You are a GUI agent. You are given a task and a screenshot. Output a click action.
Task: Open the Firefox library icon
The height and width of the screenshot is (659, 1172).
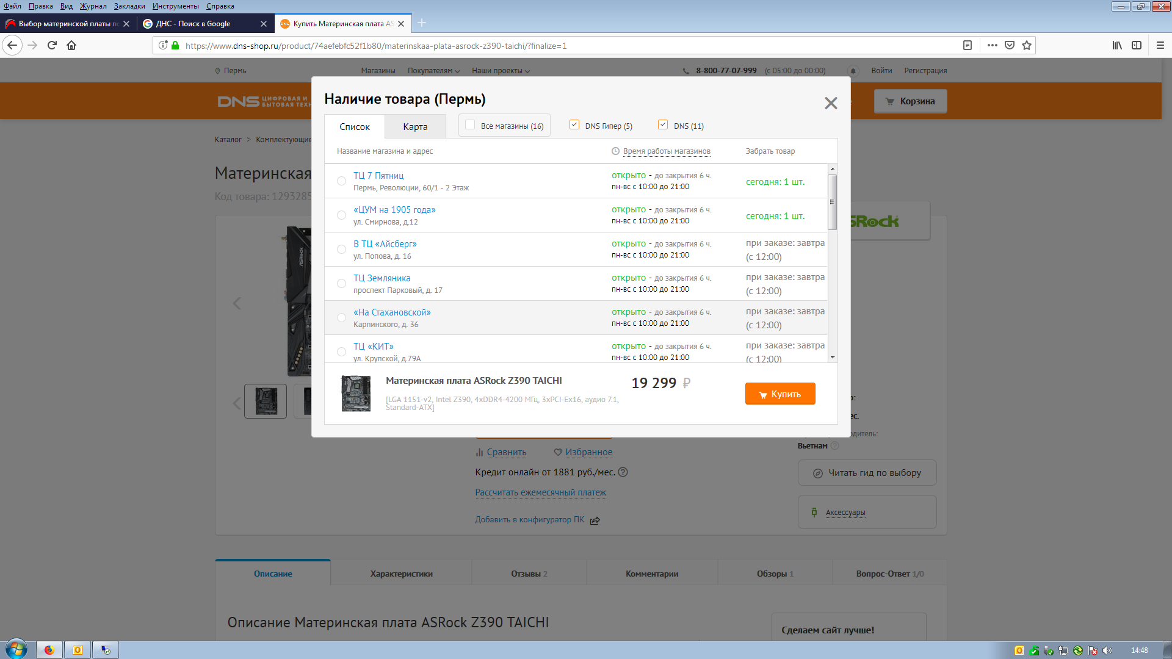pyautogui.click(x=1117, y=45)
